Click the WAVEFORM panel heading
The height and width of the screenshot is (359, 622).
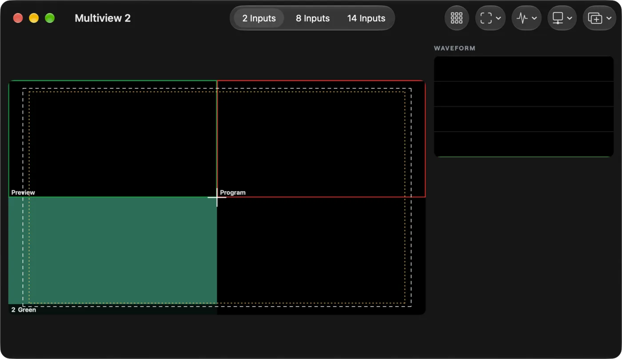pyautogui.click(x=455, y=48)
